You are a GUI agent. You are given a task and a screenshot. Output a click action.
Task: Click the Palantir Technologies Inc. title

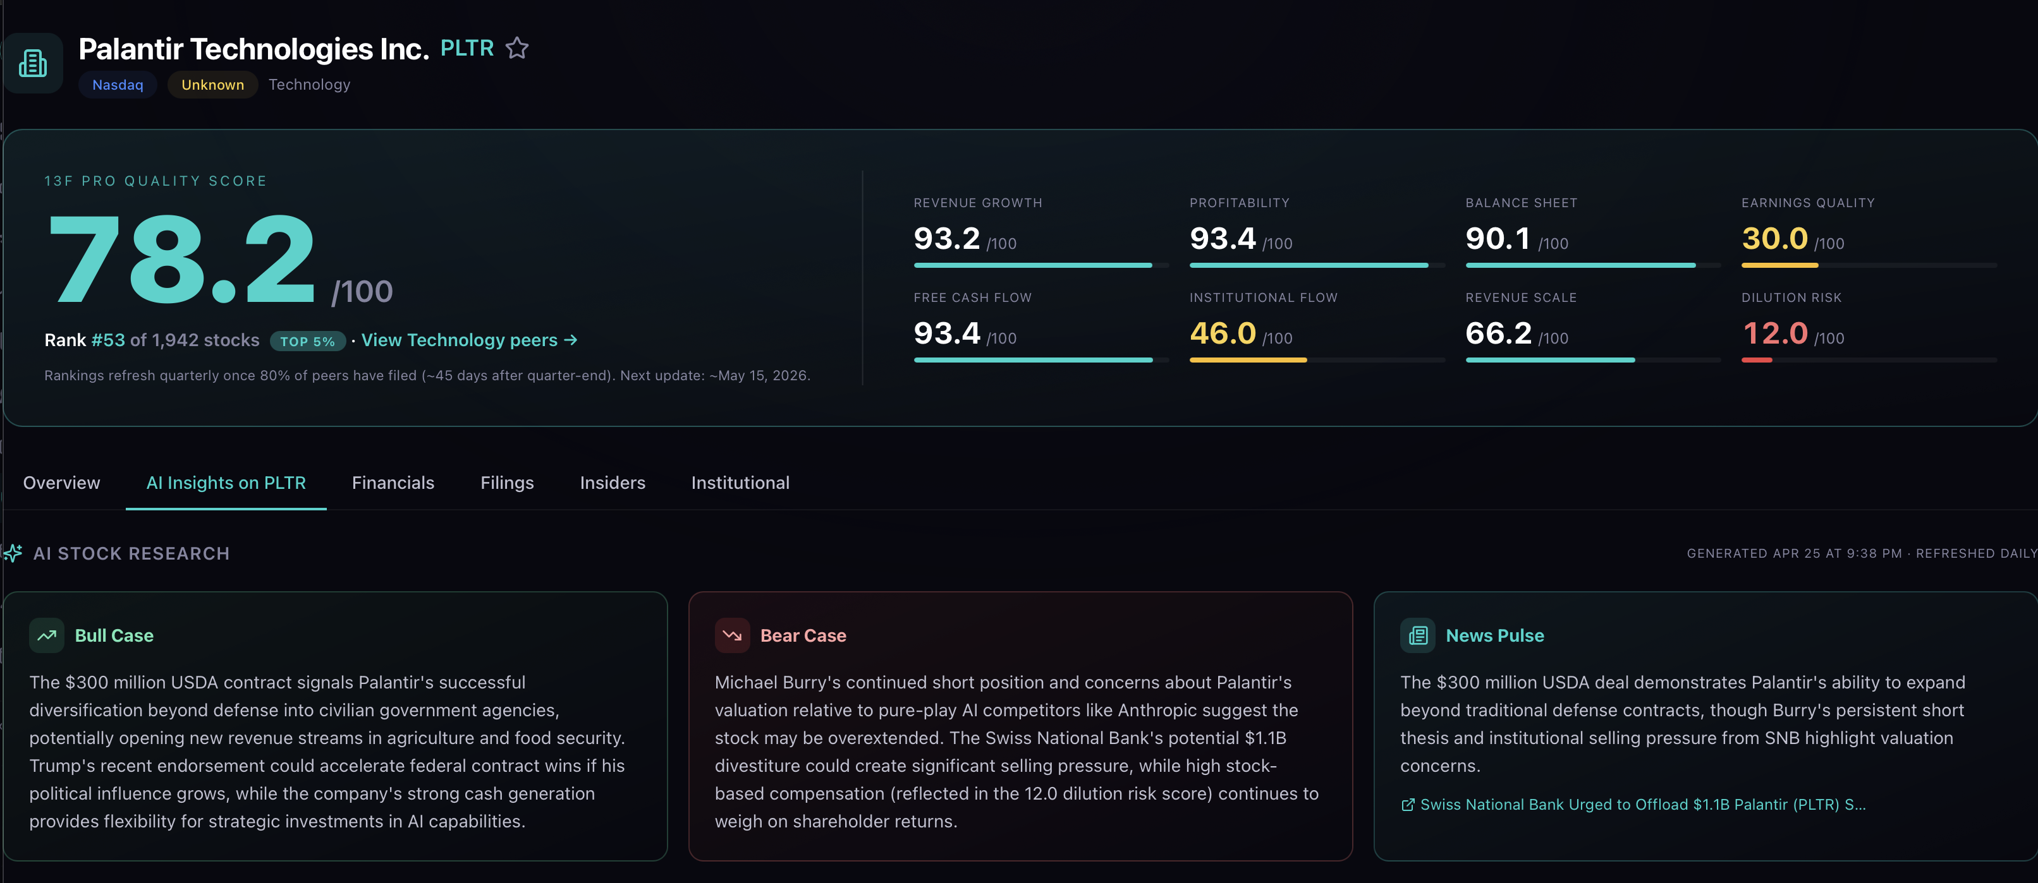pyautogui.click(x=254, y=49)
